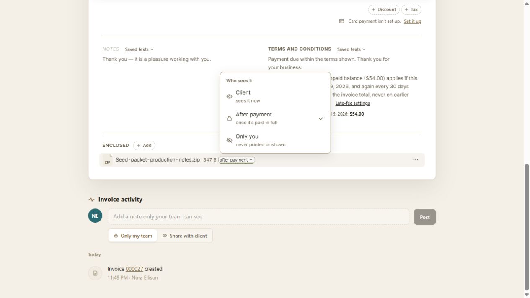
Task: Add a Discount to the invoice
Action: pyautogui.click(x=384, y=10)
